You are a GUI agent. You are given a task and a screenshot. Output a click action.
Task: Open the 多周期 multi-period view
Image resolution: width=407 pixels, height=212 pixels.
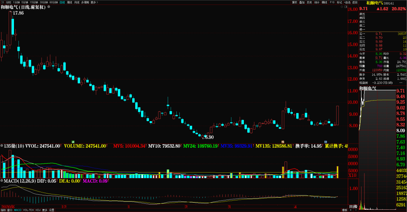[85, 2]
